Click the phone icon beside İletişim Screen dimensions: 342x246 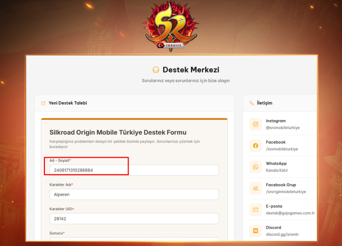tap(252, 103)
